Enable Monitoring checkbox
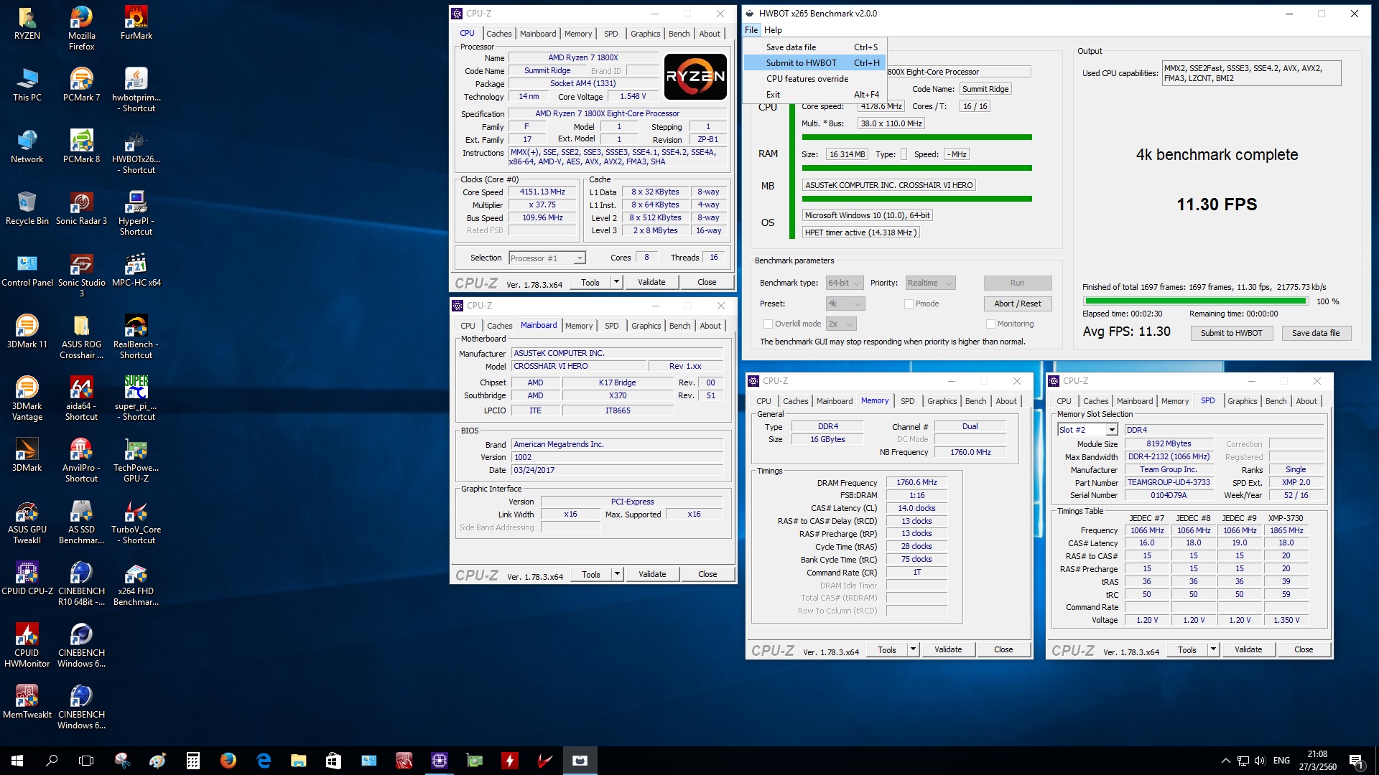Viewport: 1379px width, 775px height. [991, 324]
